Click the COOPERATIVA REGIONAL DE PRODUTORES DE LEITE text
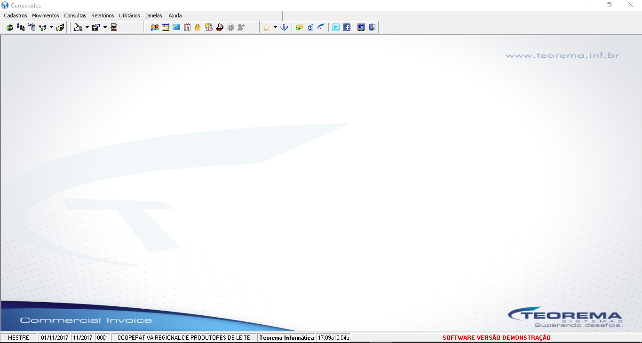Image resolution: width=642 pixels, height=343 pixels. 184,337
